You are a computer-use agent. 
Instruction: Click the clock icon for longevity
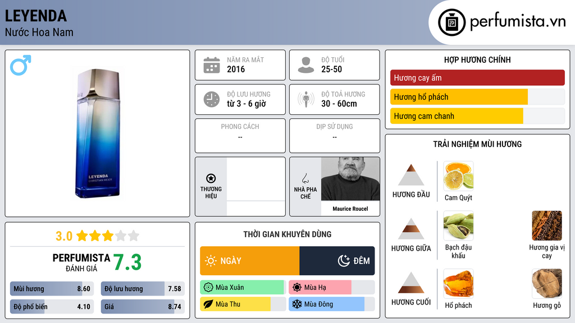pyautogui.click(x=212, y=99)
